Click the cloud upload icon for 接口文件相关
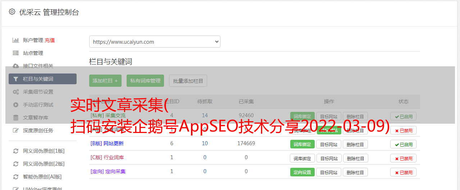This screenshot has height=190, width=460. [16, 66]
